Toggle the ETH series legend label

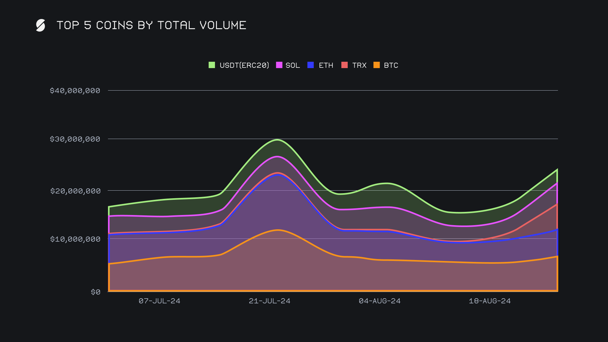point(326,65)
